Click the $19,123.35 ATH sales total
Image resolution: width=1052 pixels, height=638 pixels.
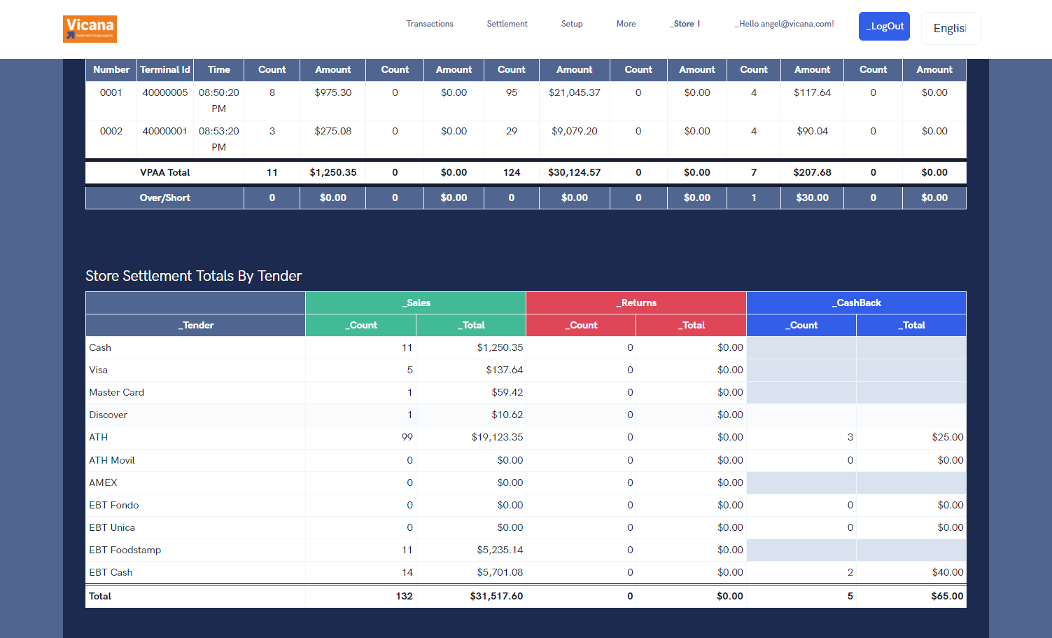tap(497, 437)
